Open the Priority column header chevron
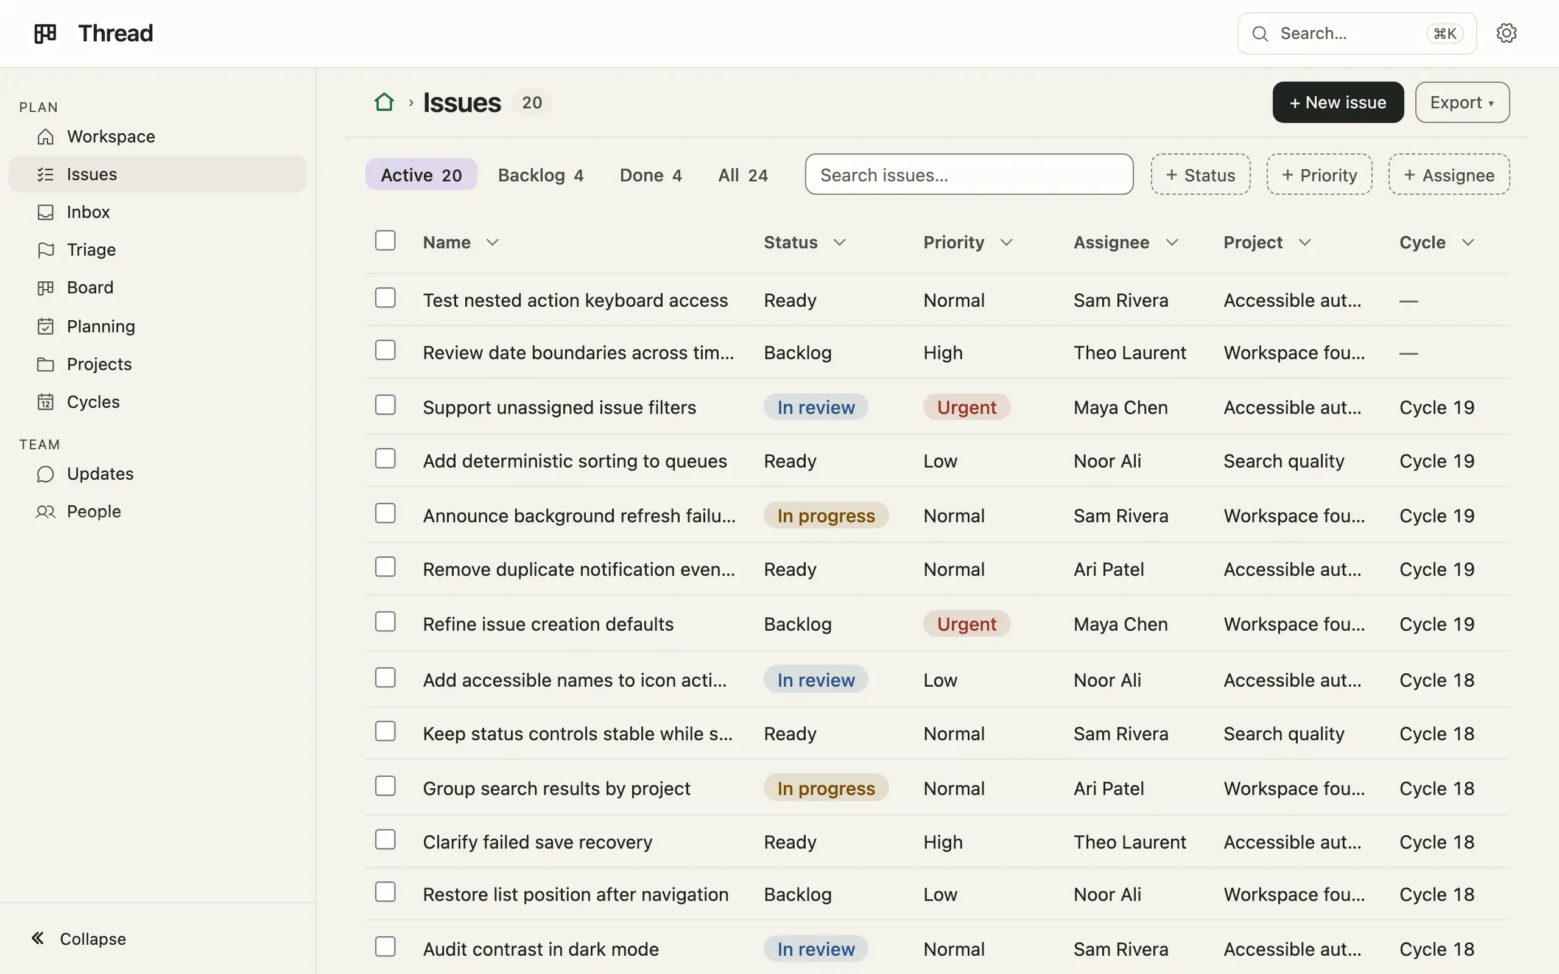 pyautogui.click(x=1006, y=242)
